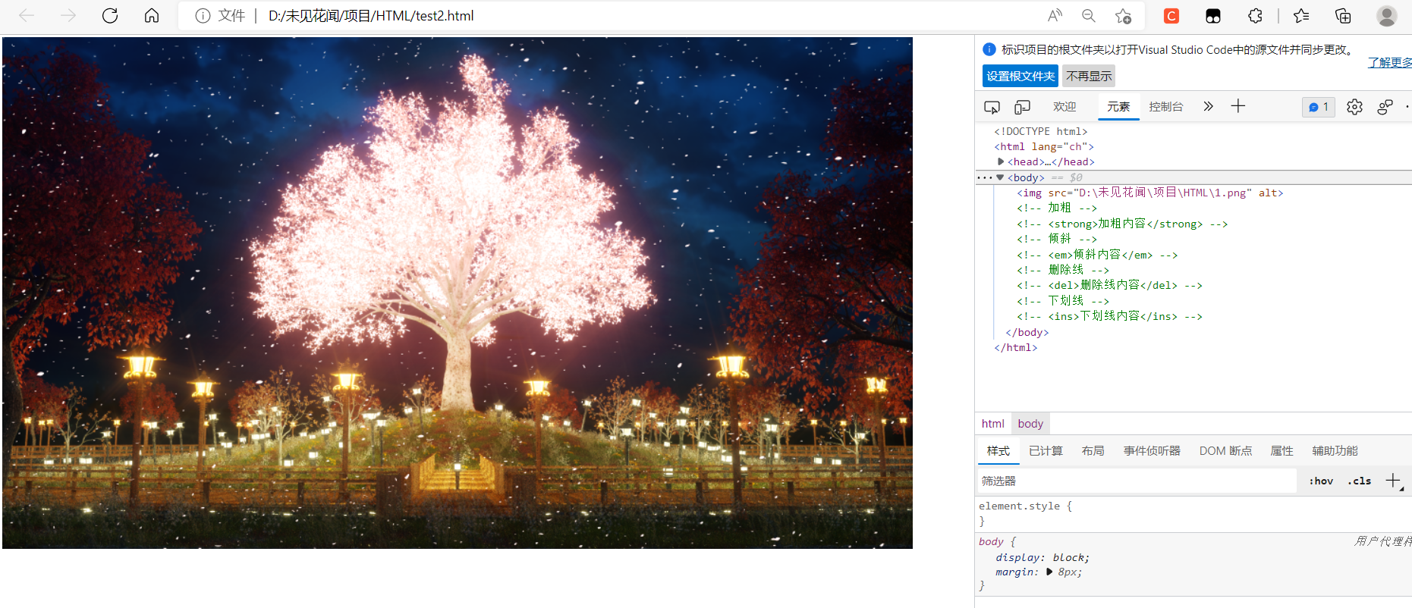The height and width of the screenshot is (608, 1412).
Task: Add a new DevTools tool tab
Action: coord(1237,106)
